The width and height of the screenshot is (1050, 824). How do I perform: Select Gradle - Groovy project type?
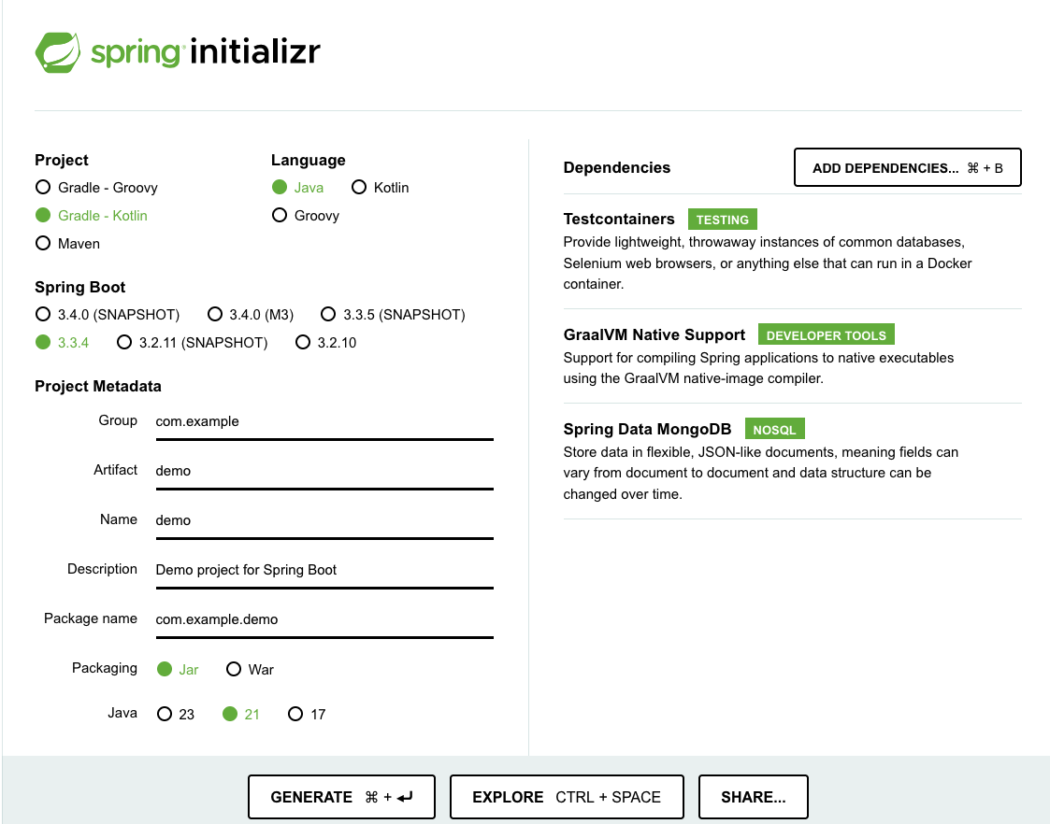(43, 187)
